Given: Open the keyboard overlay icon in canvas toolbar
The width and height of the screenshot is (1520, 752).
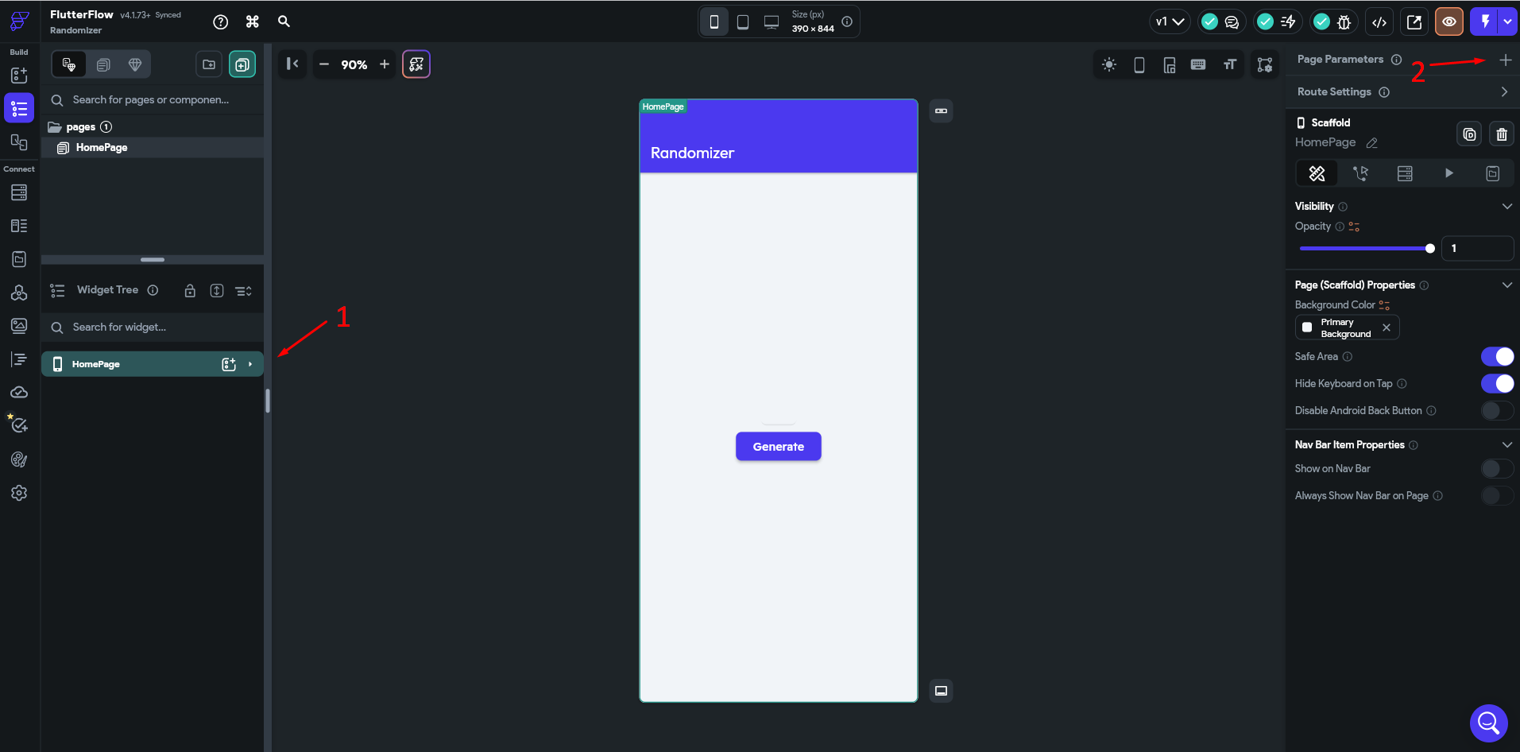Looking at the screenshot, I should tap(1199, 64).
